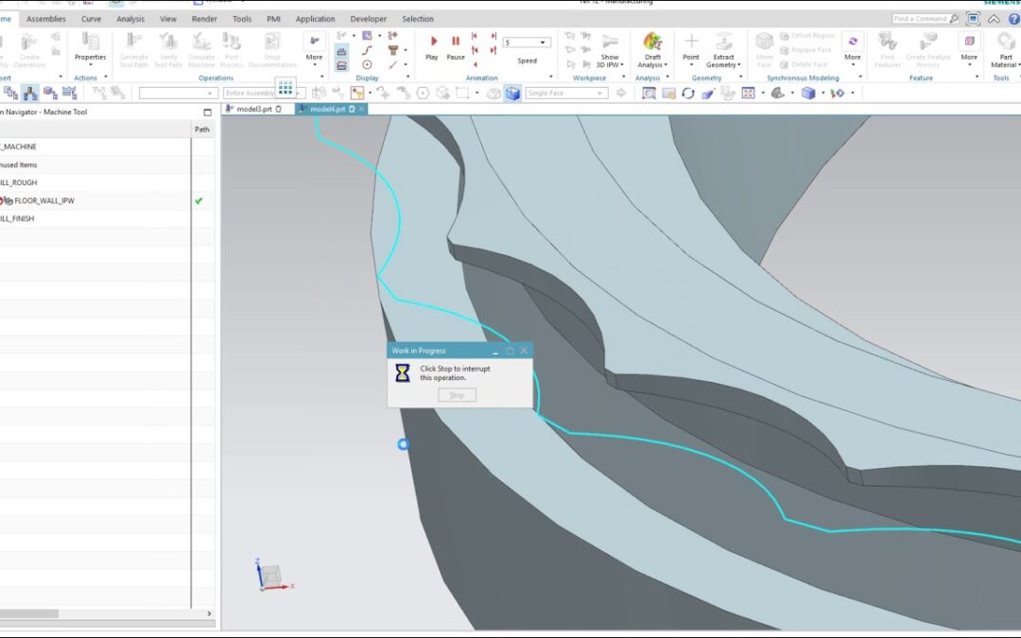Click the Pause icon in Animation group
This screenshot has width=1021, height=638.
point(455,42)
